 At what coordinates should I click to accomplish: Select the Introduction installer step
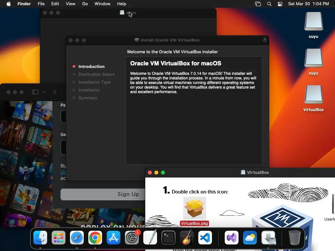[92, 66]
